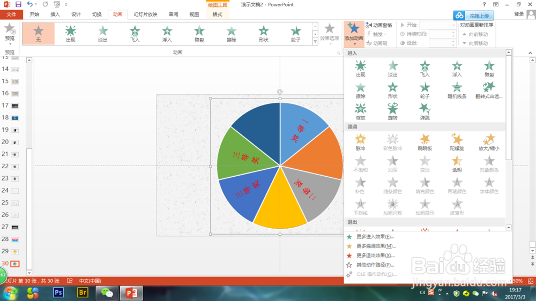Switch to the 插入 ribbon tab

[x=55, y=14]
